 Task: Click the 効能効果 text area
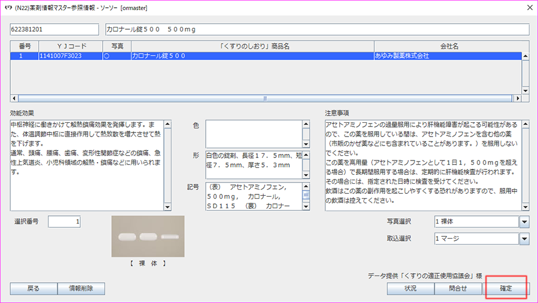tap(87, 165)
